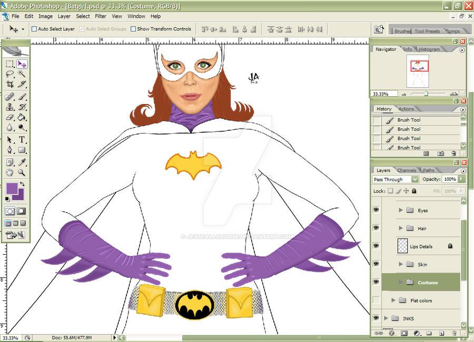Swap foreground and background colors
This screenshot has height=342, width=474.
coord(22,184)
